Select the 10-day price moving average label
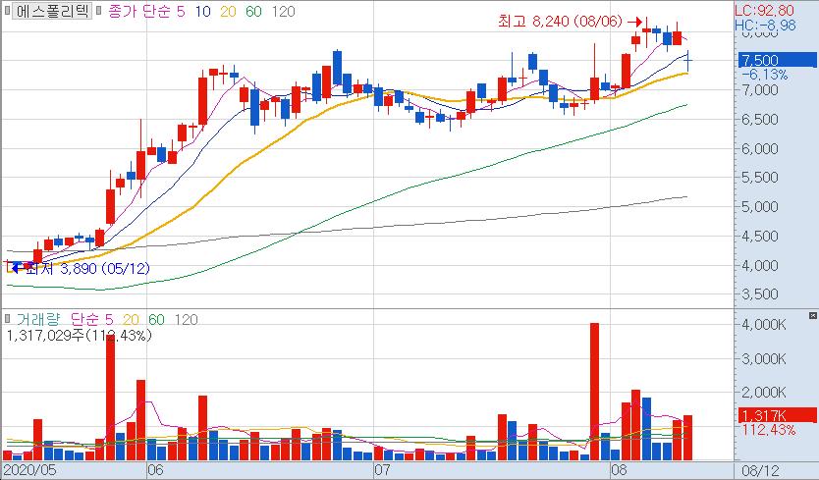The height and width of the screenshot is (480, 819). click(202, 11)
